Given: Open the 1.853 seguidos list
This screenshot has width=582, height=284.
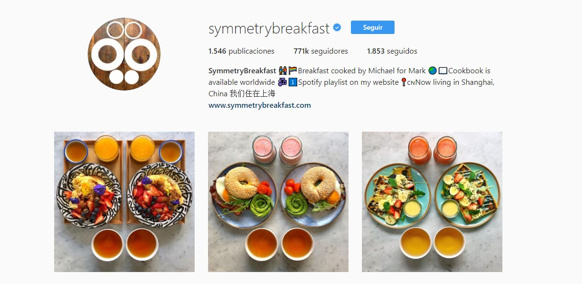Looking at the screenshot, I should pyautogui.click(x=392, y=51).
